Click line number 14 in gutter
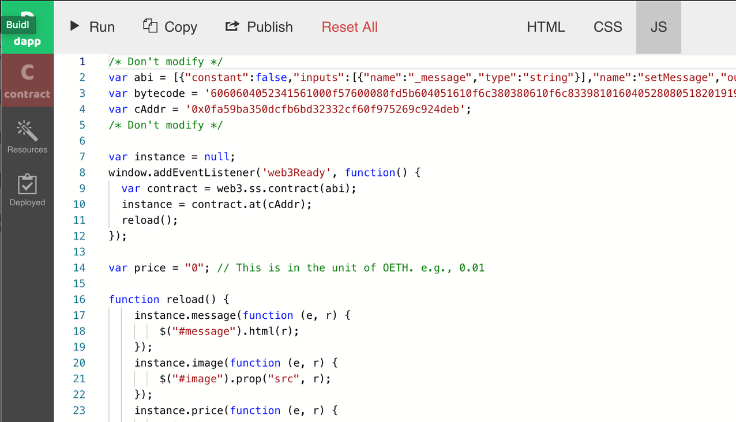The height and width of the screenshot is (422, 736). pyautogui.click(x=79, y=267)
